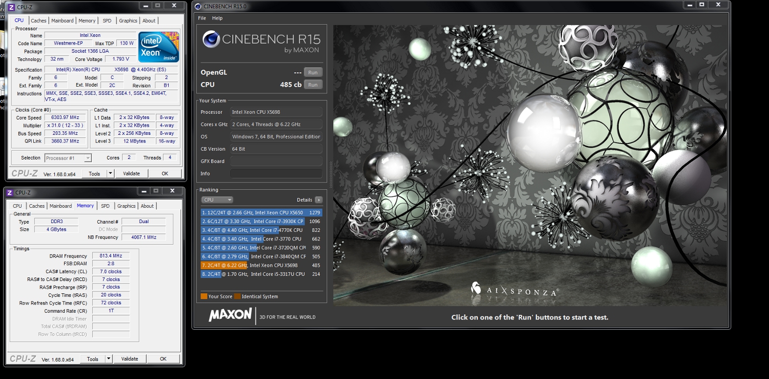Select ranking row Core i7-3930K 1096
This screenshot has height=379, width=769.
261,222
